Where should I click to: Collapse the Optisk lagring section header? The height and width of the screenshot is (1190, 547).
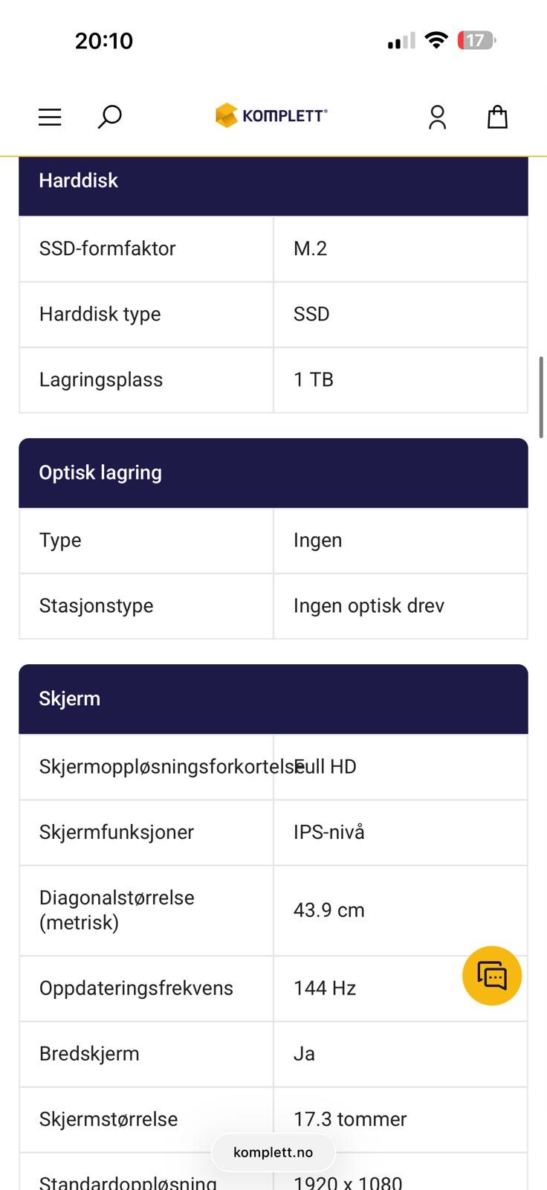click(x=273, y=473)
